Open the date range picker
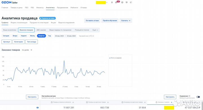Viewport: 203px width, 110px height. [65, 36]
